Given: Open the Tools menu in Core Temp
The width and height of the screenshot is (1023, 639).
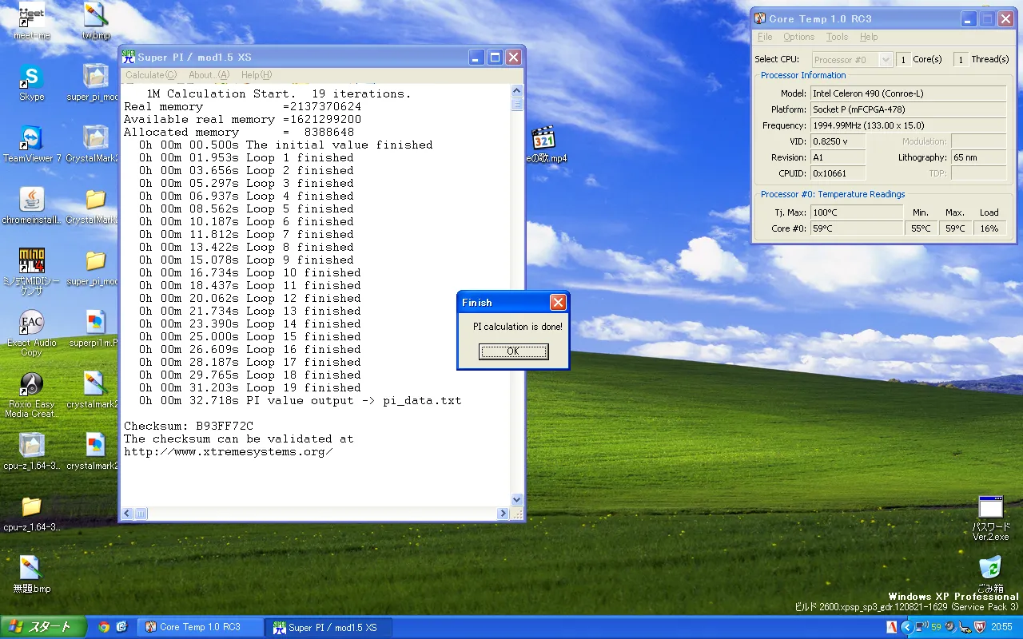Looking at the screenshot, I should pos(837,37).
